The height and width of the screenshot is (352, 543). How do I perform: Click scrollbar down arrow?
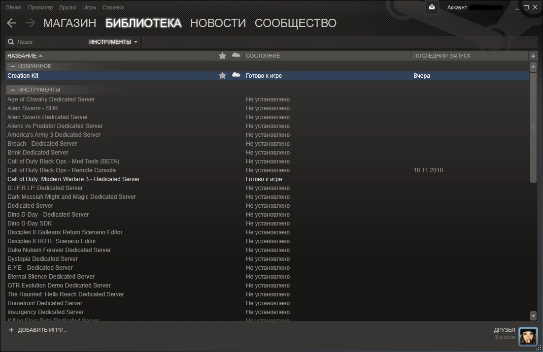[x=533, y=316]
